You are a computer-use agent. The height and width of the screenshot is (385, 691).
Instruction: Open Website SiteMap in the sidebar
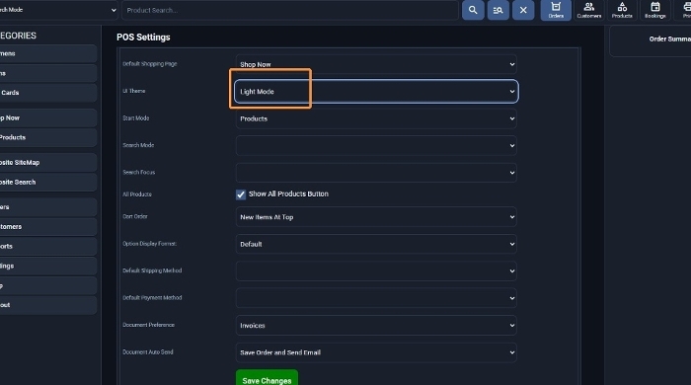pyautogui.click(x=48, y=163)
